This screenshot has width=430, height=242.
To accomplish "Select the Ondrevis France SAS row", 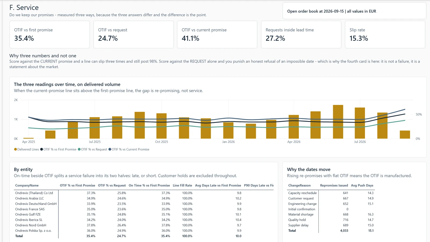I will (x=144, y=209).
